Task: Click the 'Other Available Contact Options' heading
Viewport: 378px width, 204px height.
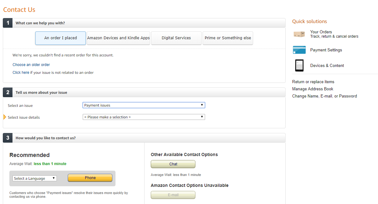Action: pyautogui.click(x=184, y=154)
